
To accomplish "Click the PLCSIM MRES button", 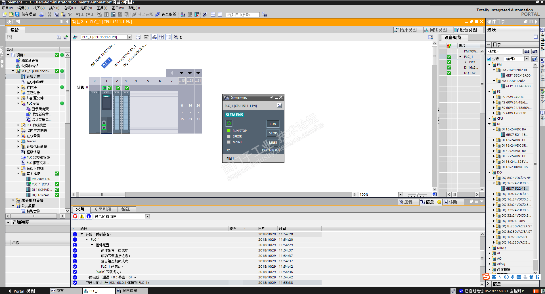I will [273, 143].
